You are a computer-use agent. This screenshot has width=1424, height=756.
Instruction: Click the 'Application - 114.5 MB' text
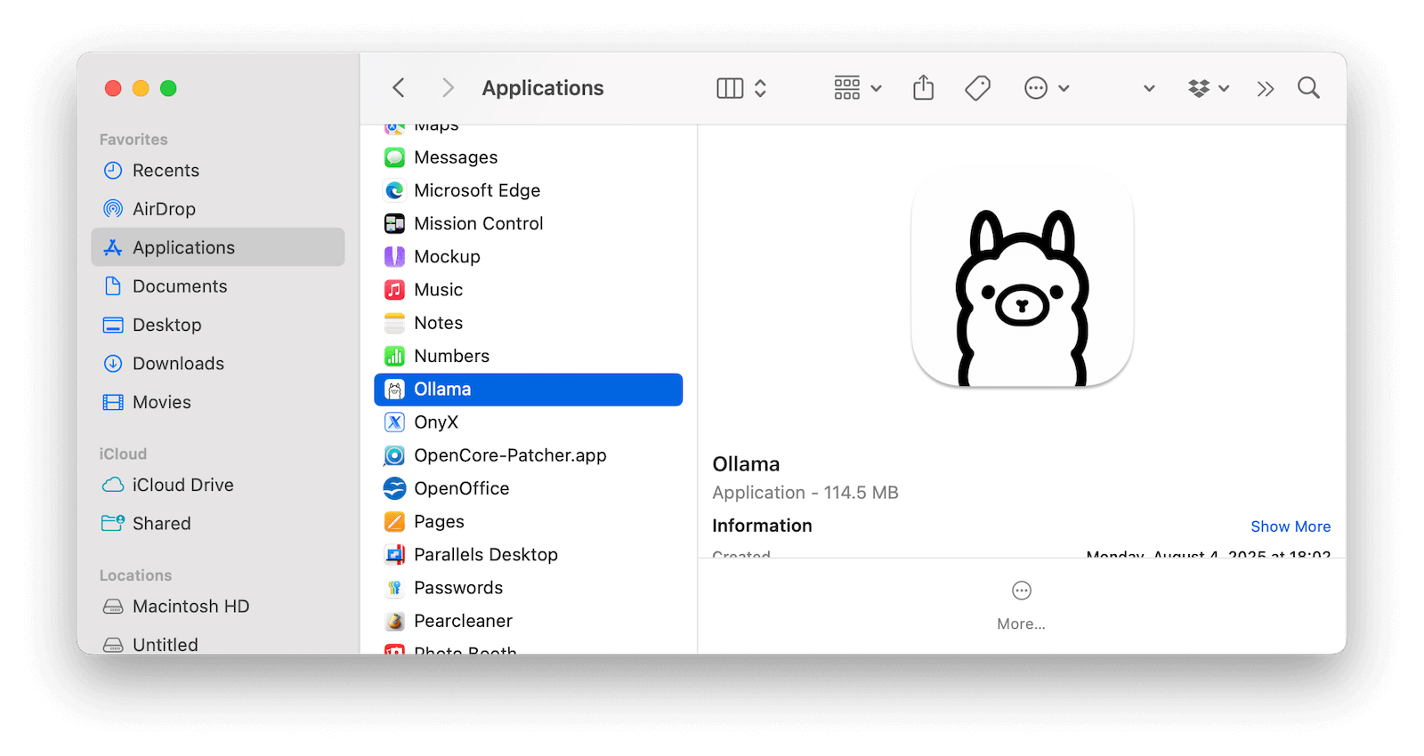[805, 493]
